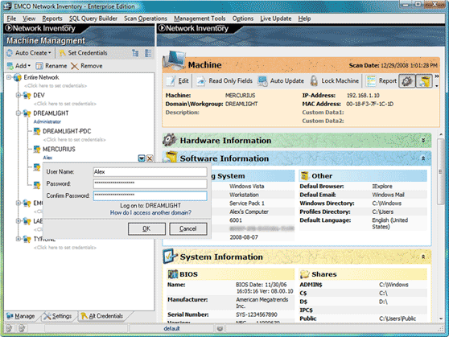Click the Other section icon
Image resolution: width=449 pixels, height=337 pixels.
tap(304, 176)
